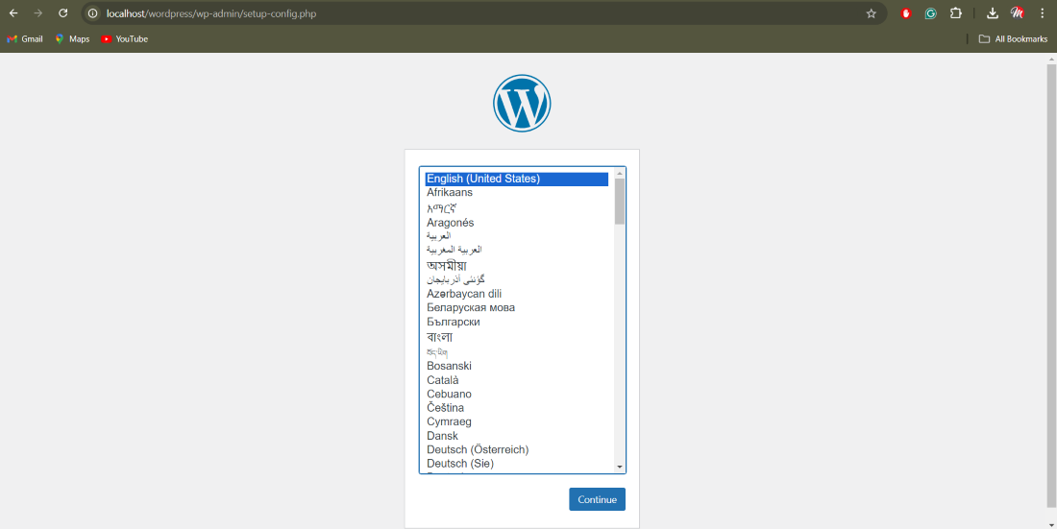Image resolution: width=1057 pixels, height=529 pixels.
Task: Open the YouTube bookmark
Action: click(124, 39)
